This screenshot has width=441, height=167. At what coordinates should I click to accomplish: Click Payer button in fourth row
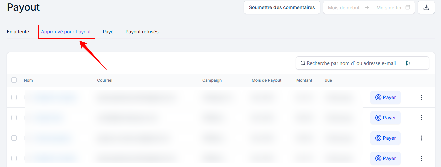(x=385, y=158)
